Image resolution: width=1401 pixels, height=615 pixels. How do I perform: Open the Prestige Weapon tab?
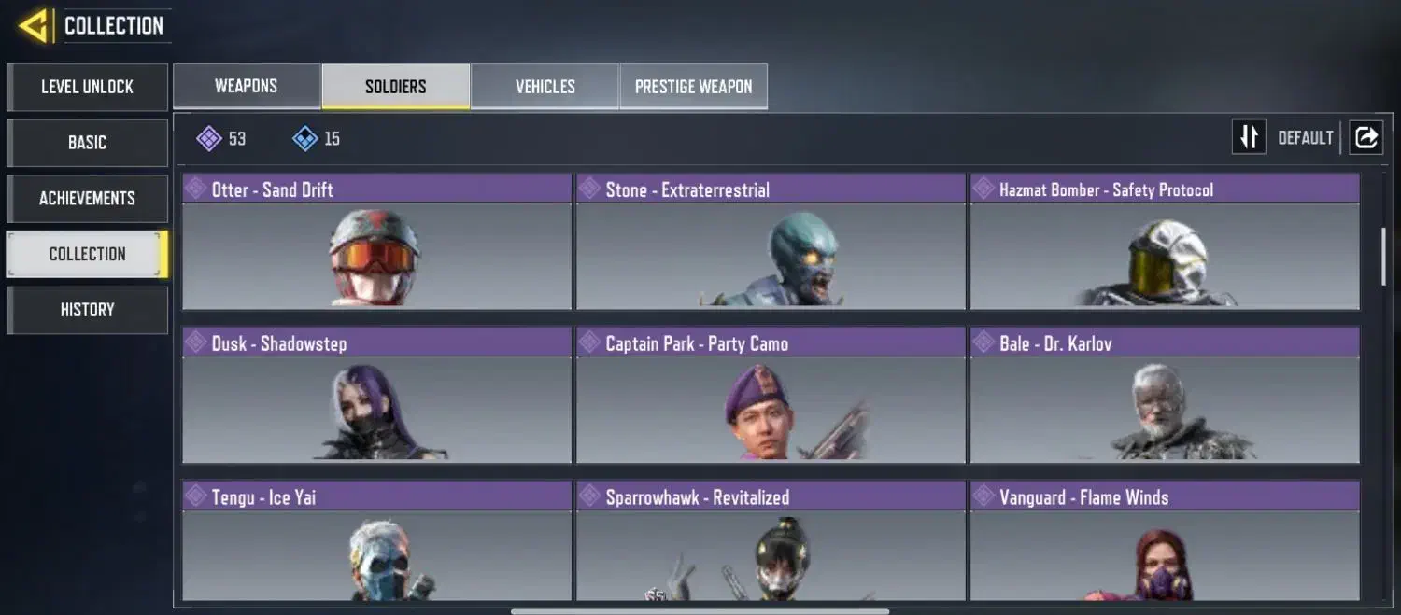click(x=693, y=87)
